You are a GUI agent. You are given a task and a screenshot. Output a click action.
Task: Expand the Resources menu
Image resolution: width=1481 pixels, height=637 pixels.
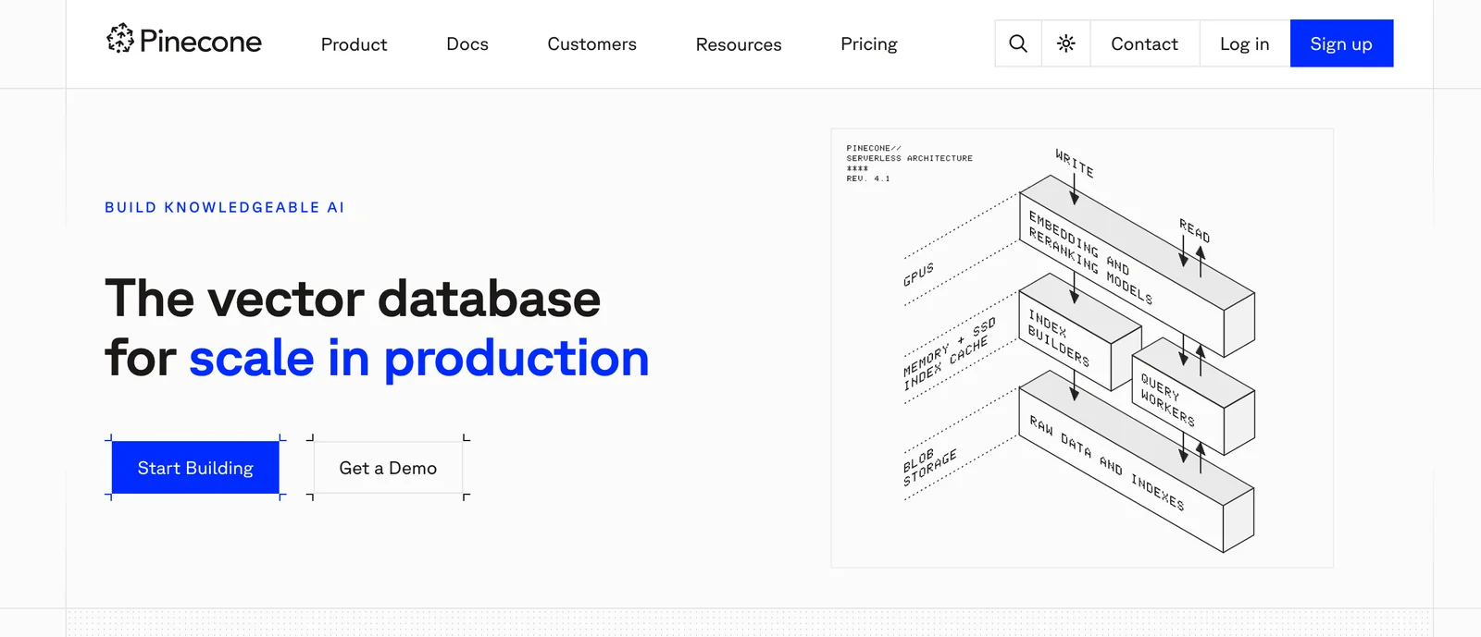739,44
